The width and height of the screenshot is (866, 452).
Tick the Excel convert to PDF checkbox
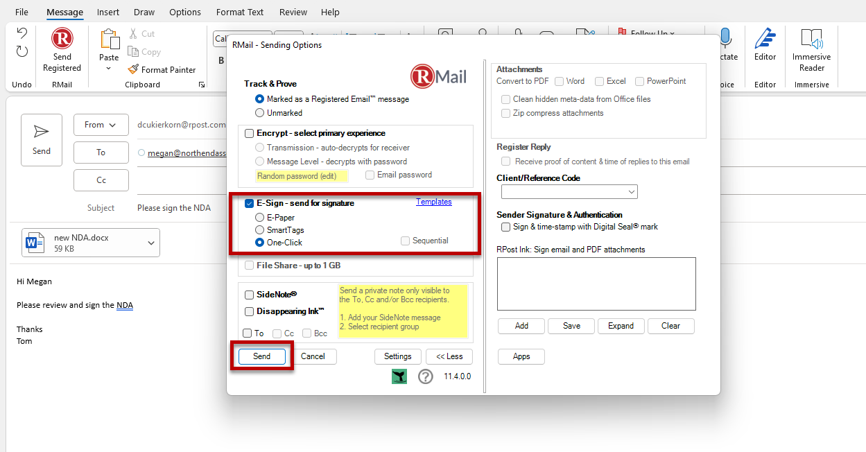(x=599, y=81)
